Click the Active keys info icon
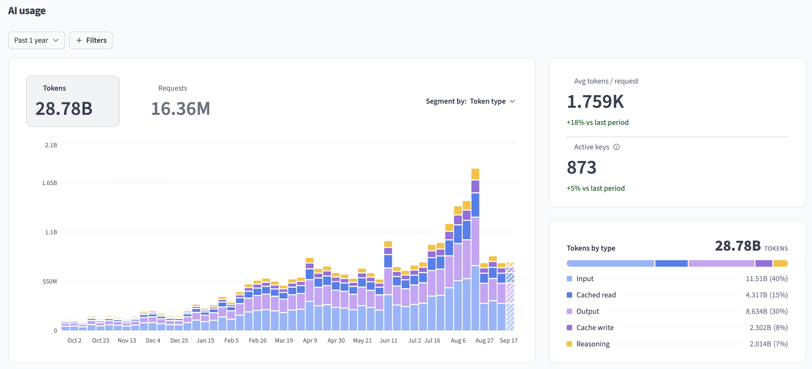The height and width of the screenshot is (369, 812). pos(616,147)
